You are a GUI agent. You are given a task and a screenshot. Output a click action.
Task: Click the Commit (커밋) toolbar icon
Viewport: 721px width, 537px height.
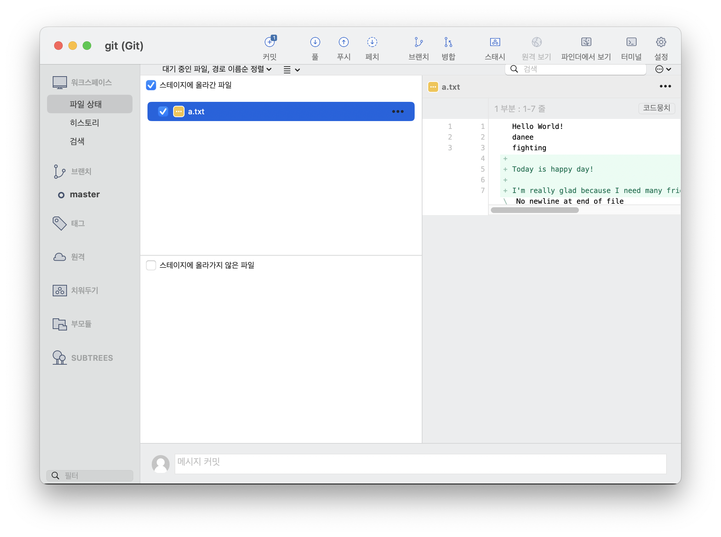[x=270, y=42]
